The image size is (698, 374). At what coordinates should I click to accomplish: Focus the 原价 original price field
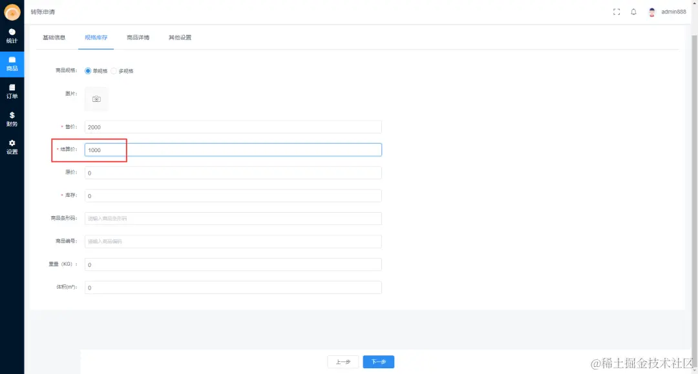[233, 173]
